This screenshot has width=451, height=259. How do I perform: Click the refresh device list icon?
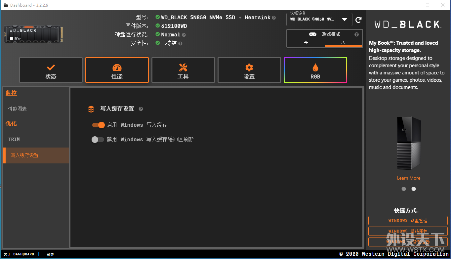pos(358,20)
